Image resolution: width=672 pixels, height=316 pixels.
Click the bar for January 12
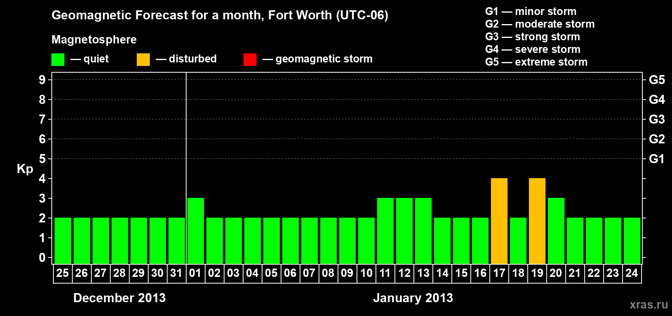[404, 231]
